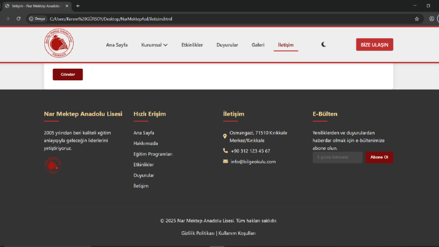Image resolution: width=439 pixels, height=247 pixels.
Task: Click the small red logo in footer
Action: click(x=53, y=165)
